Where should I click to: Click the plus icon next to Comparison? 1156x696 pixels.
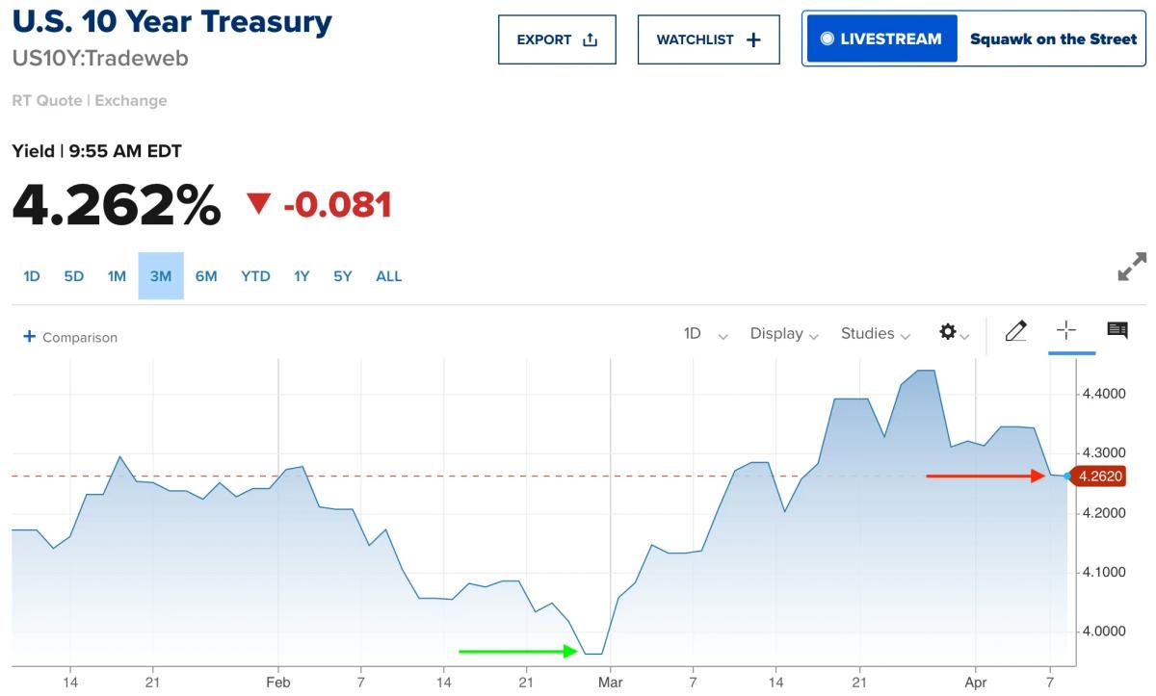(30, 337)
